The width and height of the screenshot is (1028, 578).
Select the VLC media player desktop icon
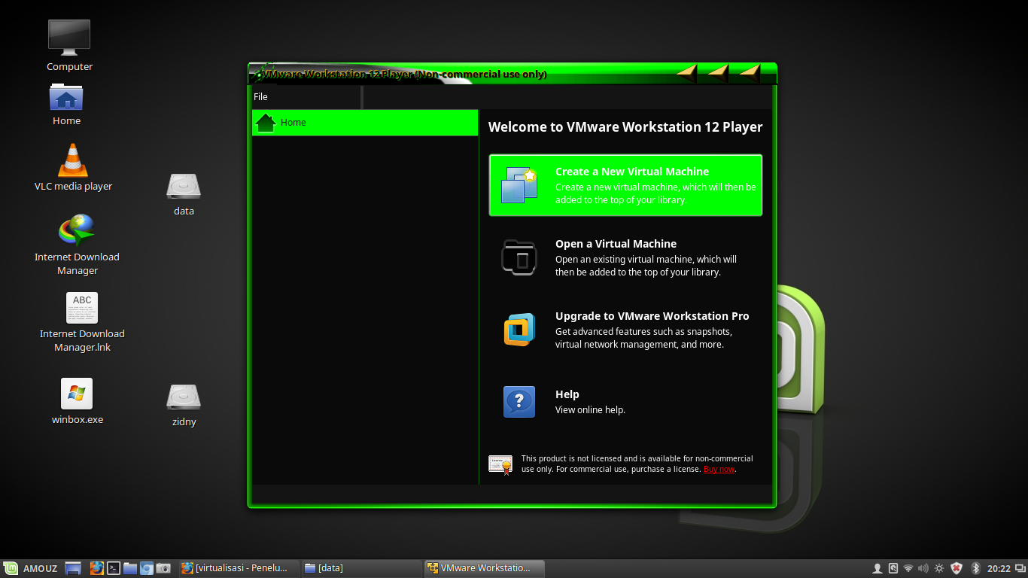(73, 167)
